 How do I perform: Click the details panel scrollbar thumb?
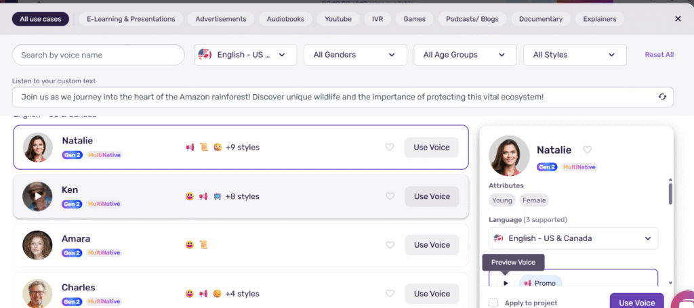(670, 194)
